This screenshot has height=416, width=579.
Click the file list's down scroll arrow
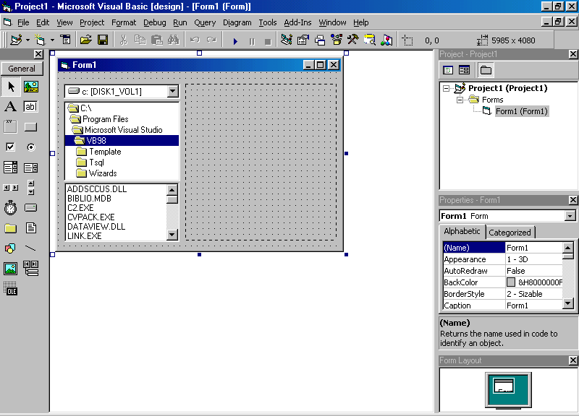coord(172,235)
